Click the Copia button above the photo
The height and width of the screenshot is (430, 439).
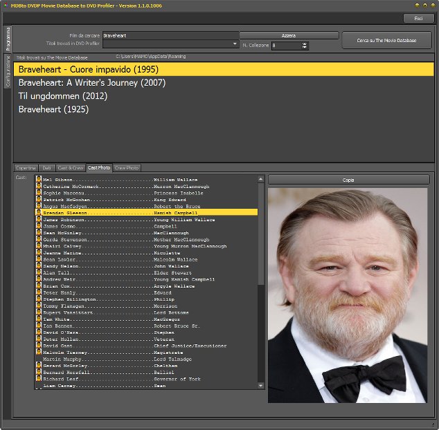[x=348, y=180]
